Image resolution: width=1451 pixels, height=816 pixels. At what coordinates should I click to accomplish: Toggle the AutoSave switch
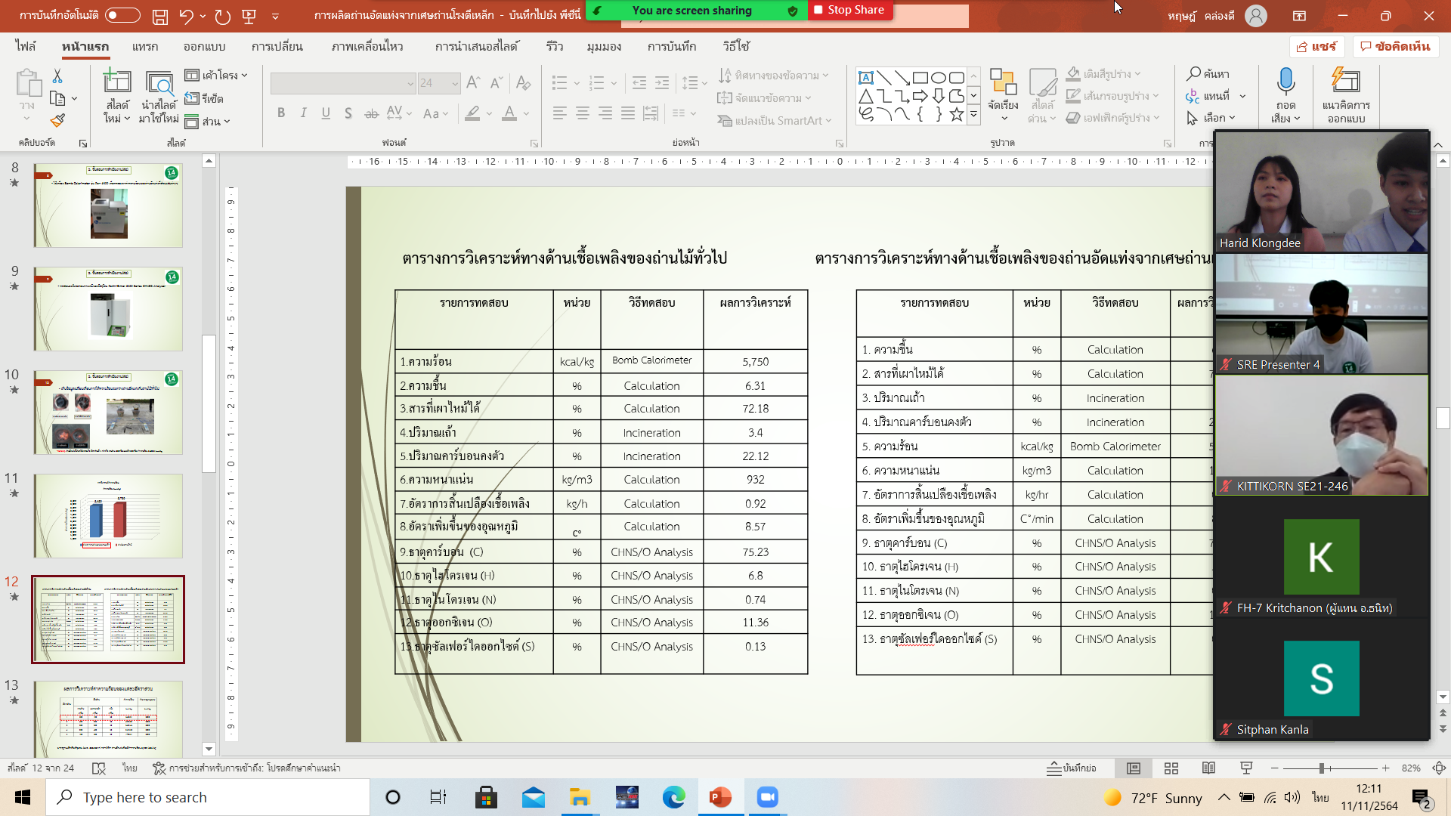tap(122, 15)
